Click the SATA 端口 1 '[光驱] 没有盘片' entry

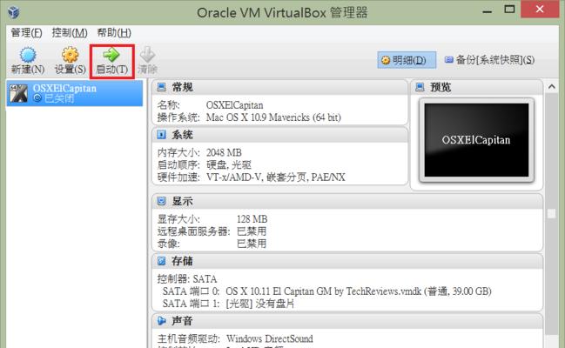(228, 304)
